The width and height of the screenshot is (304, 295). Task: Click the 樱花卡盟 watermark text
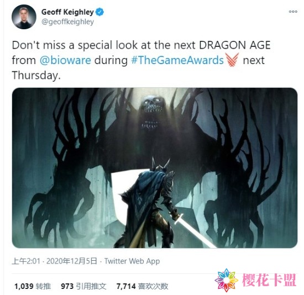(269, 280)
